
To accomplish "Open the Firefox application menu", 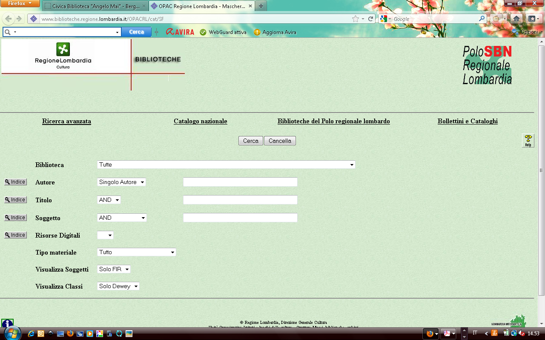I will [20, 4].
